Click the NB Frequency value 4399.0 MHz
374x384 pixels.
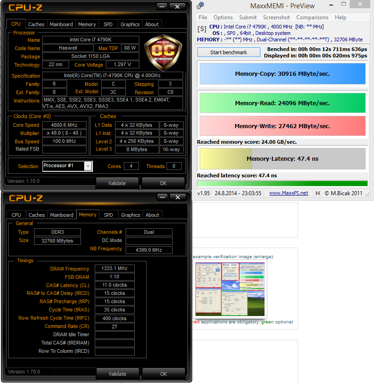pos(149,250)
